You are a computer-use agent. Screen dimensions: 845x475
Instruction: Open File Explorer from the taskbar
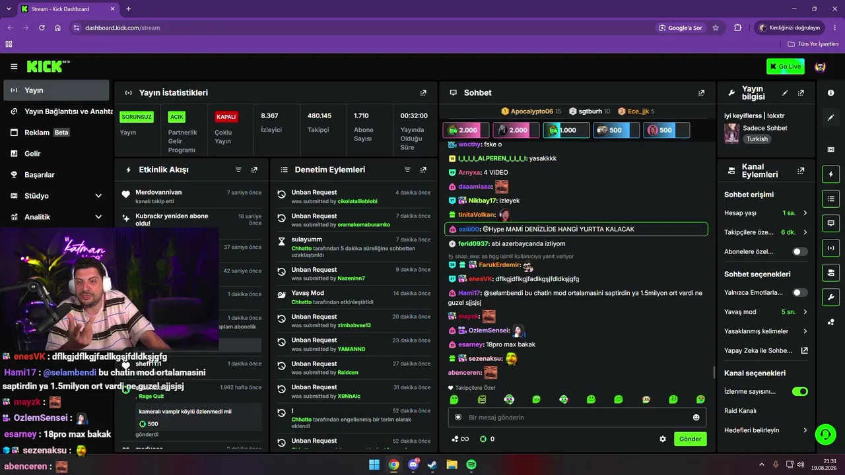(x=452, y=464)
